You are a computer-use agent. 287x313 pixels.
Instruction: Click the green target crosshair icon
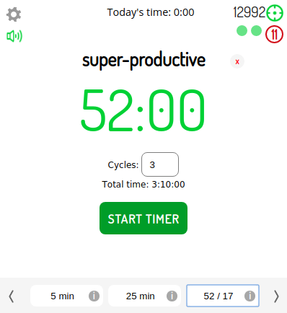[275, 13]
